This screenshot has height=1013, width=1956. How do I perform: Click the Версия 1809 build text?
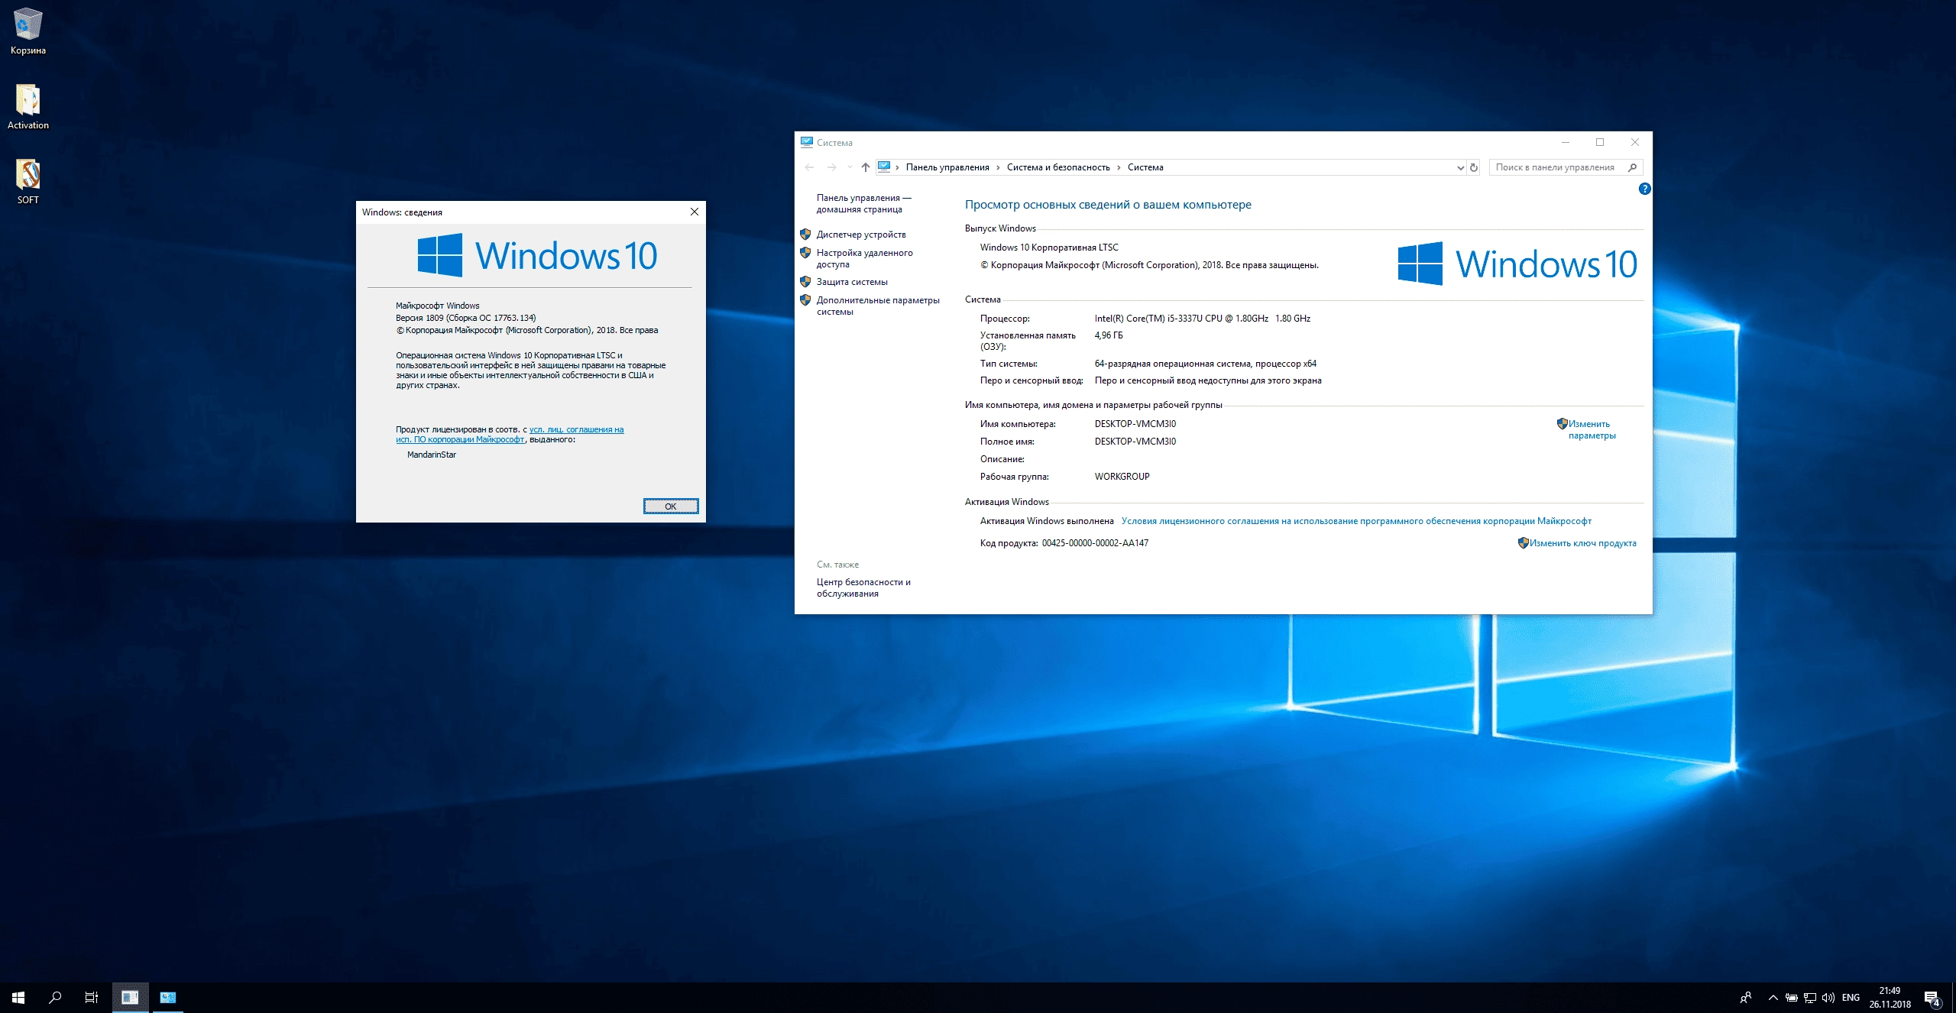(466, 318)
